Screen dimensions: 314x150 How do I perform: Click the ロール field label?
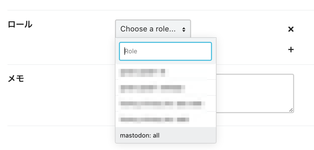click(20, 25)
